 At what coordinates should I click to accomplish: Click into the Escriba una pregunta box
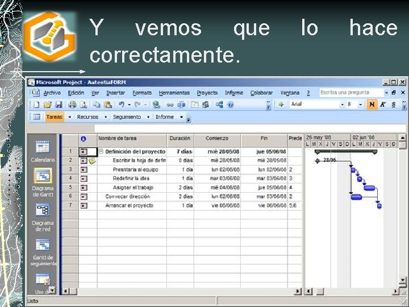351,93
